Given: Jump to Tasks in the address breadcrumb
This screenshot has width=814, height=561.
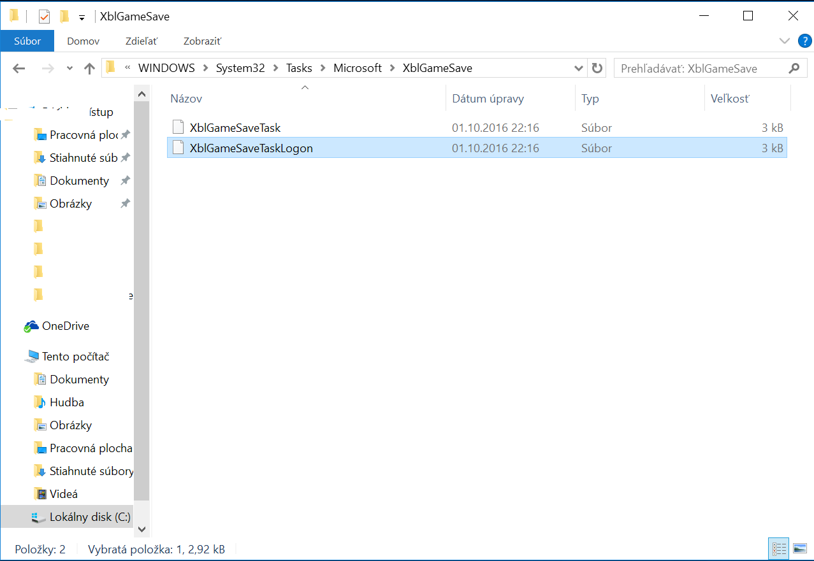Looking at the screenshot, I should 299,68.
